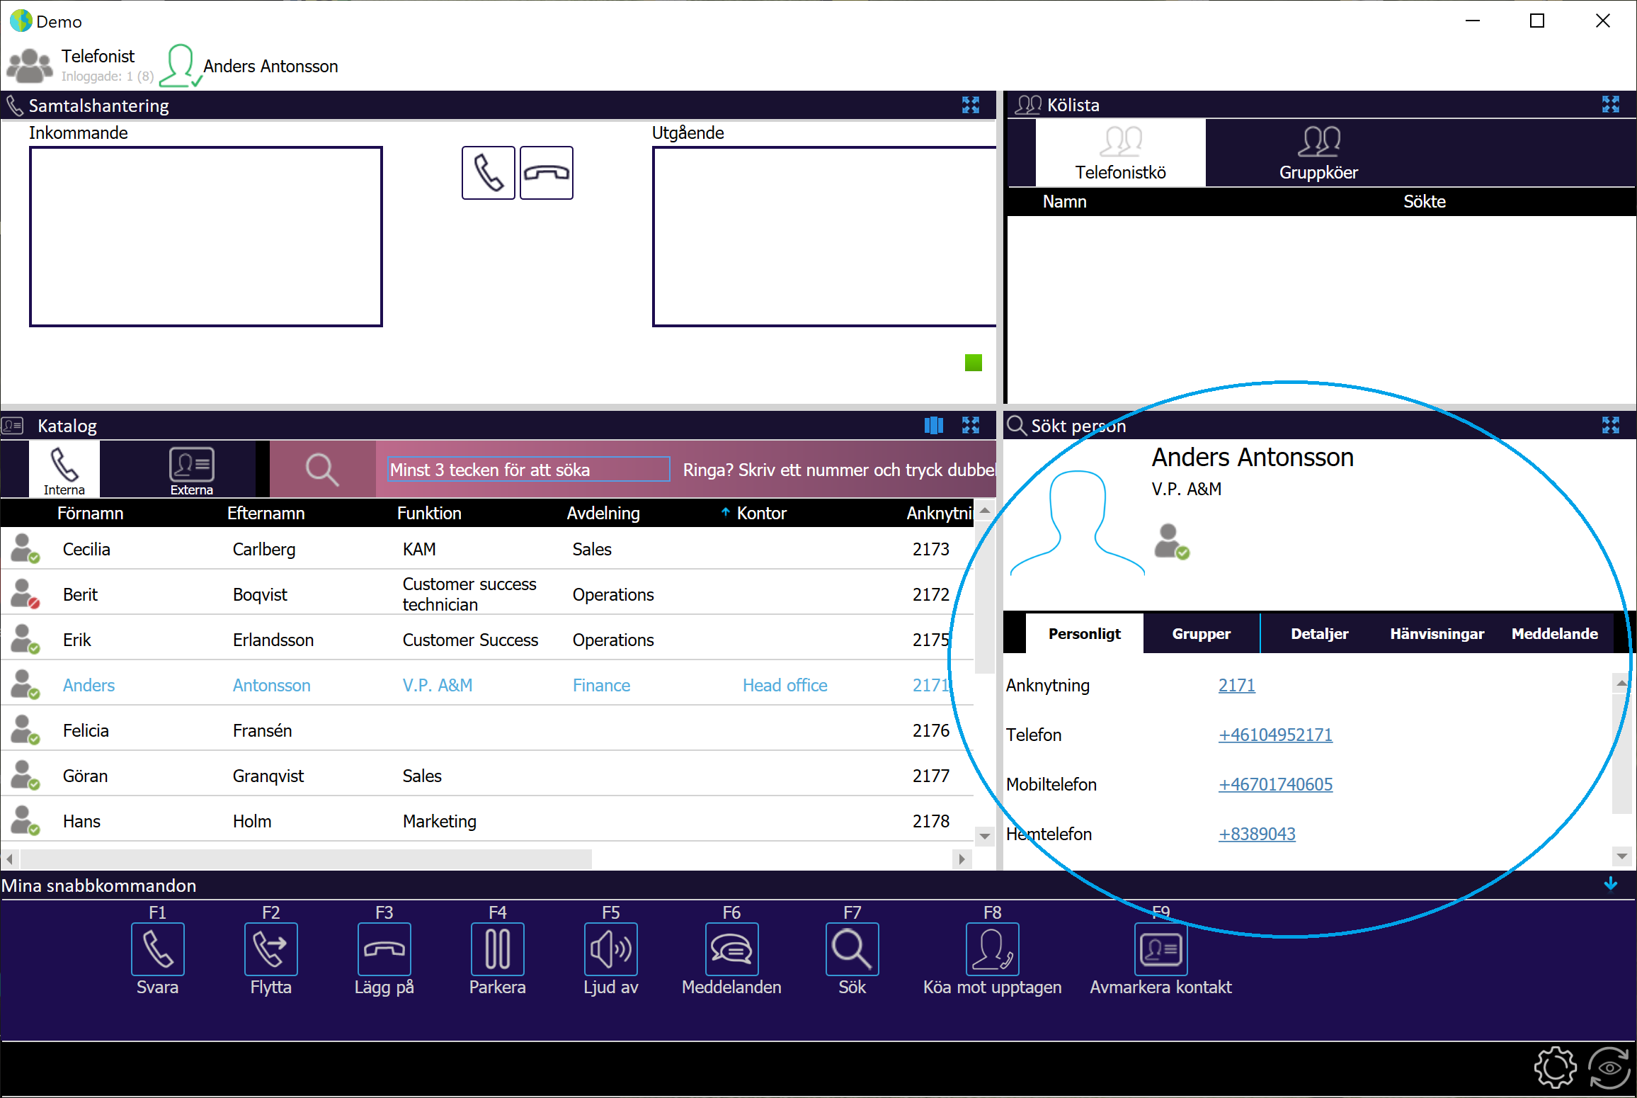Click the answer call icon in Samtalshantering
This screenshot has height=1098, width=1637.
(x=488, y=173)
